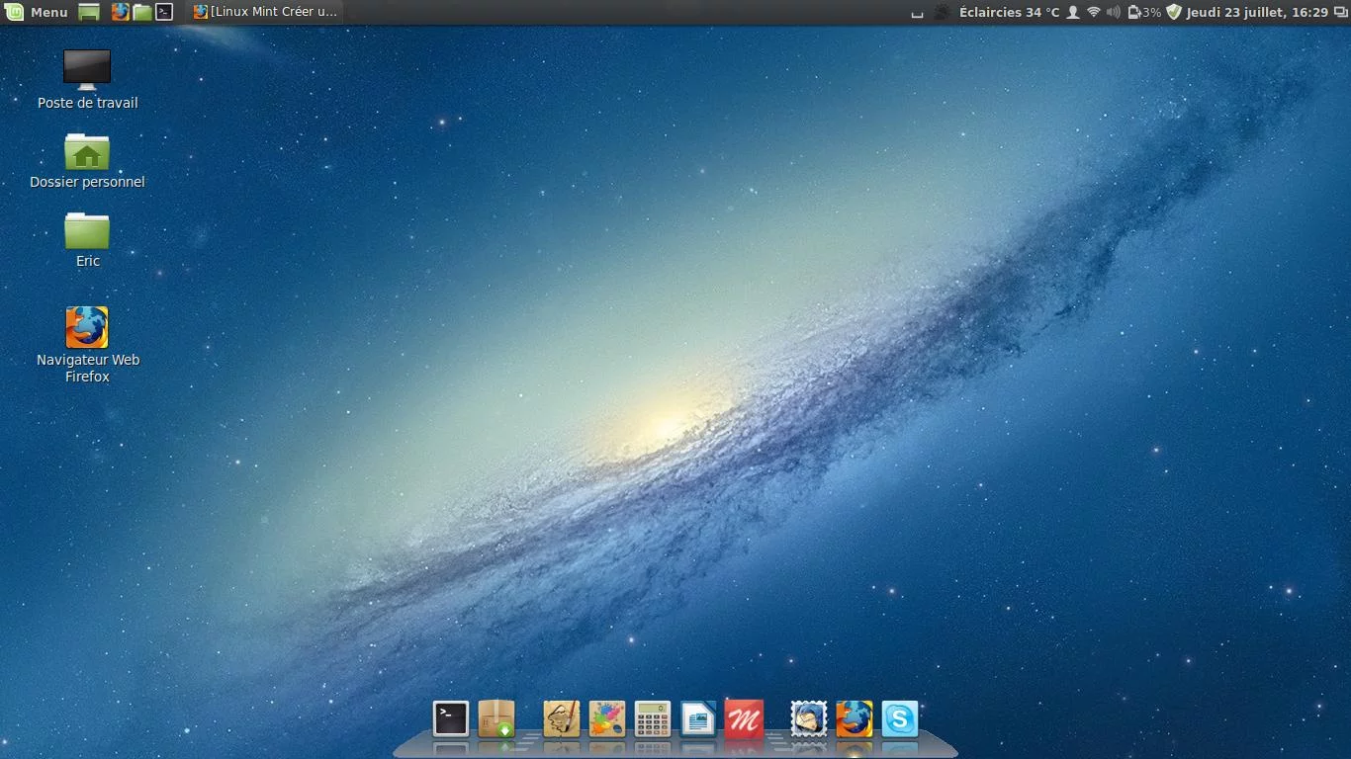1351x759 pixels.
Task: Open the Wi-Fi network applet
Action: click(x=1094, y=12)
